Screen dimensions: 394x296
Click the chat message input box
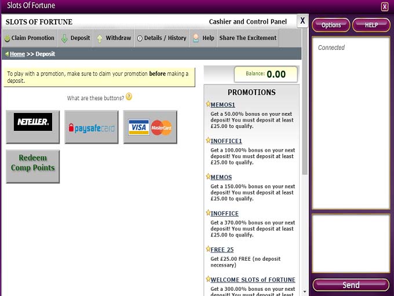tap(351, 243)
